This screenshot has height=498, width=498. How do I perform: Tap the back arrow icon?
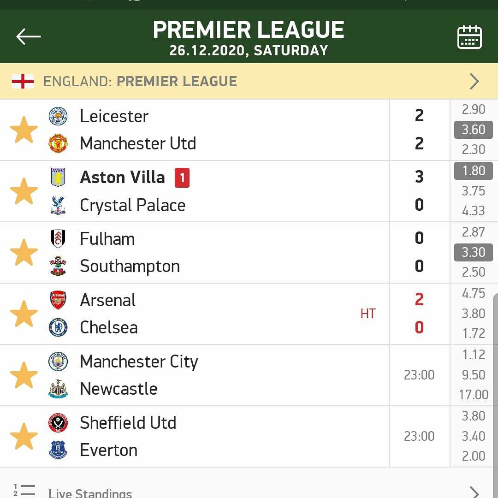(x=28, y=36)
